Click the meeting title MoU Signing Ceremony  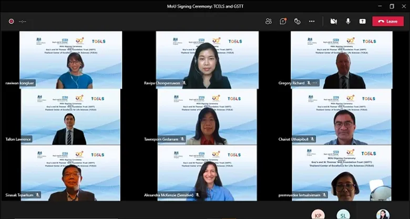[205, 6]
